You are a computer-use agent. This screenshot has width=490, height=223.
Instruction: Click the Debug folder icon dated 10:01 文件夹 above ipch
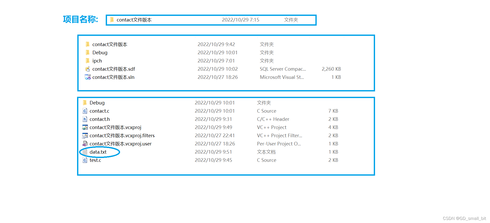[x=88, y=52]
